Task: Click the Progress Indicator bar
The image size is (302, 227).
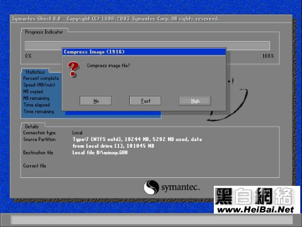Action: pos(147,46)
